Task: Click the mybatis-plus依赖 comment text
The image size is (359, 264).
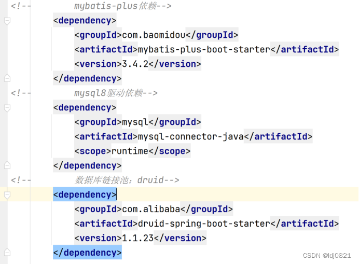Action: [115, 6]
